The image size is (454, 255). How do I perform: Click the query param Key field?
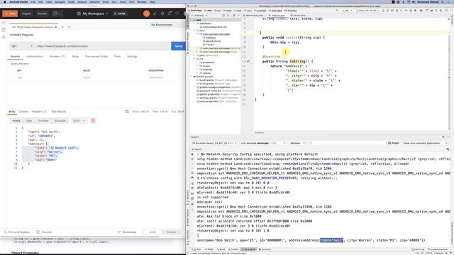[48, 77]
